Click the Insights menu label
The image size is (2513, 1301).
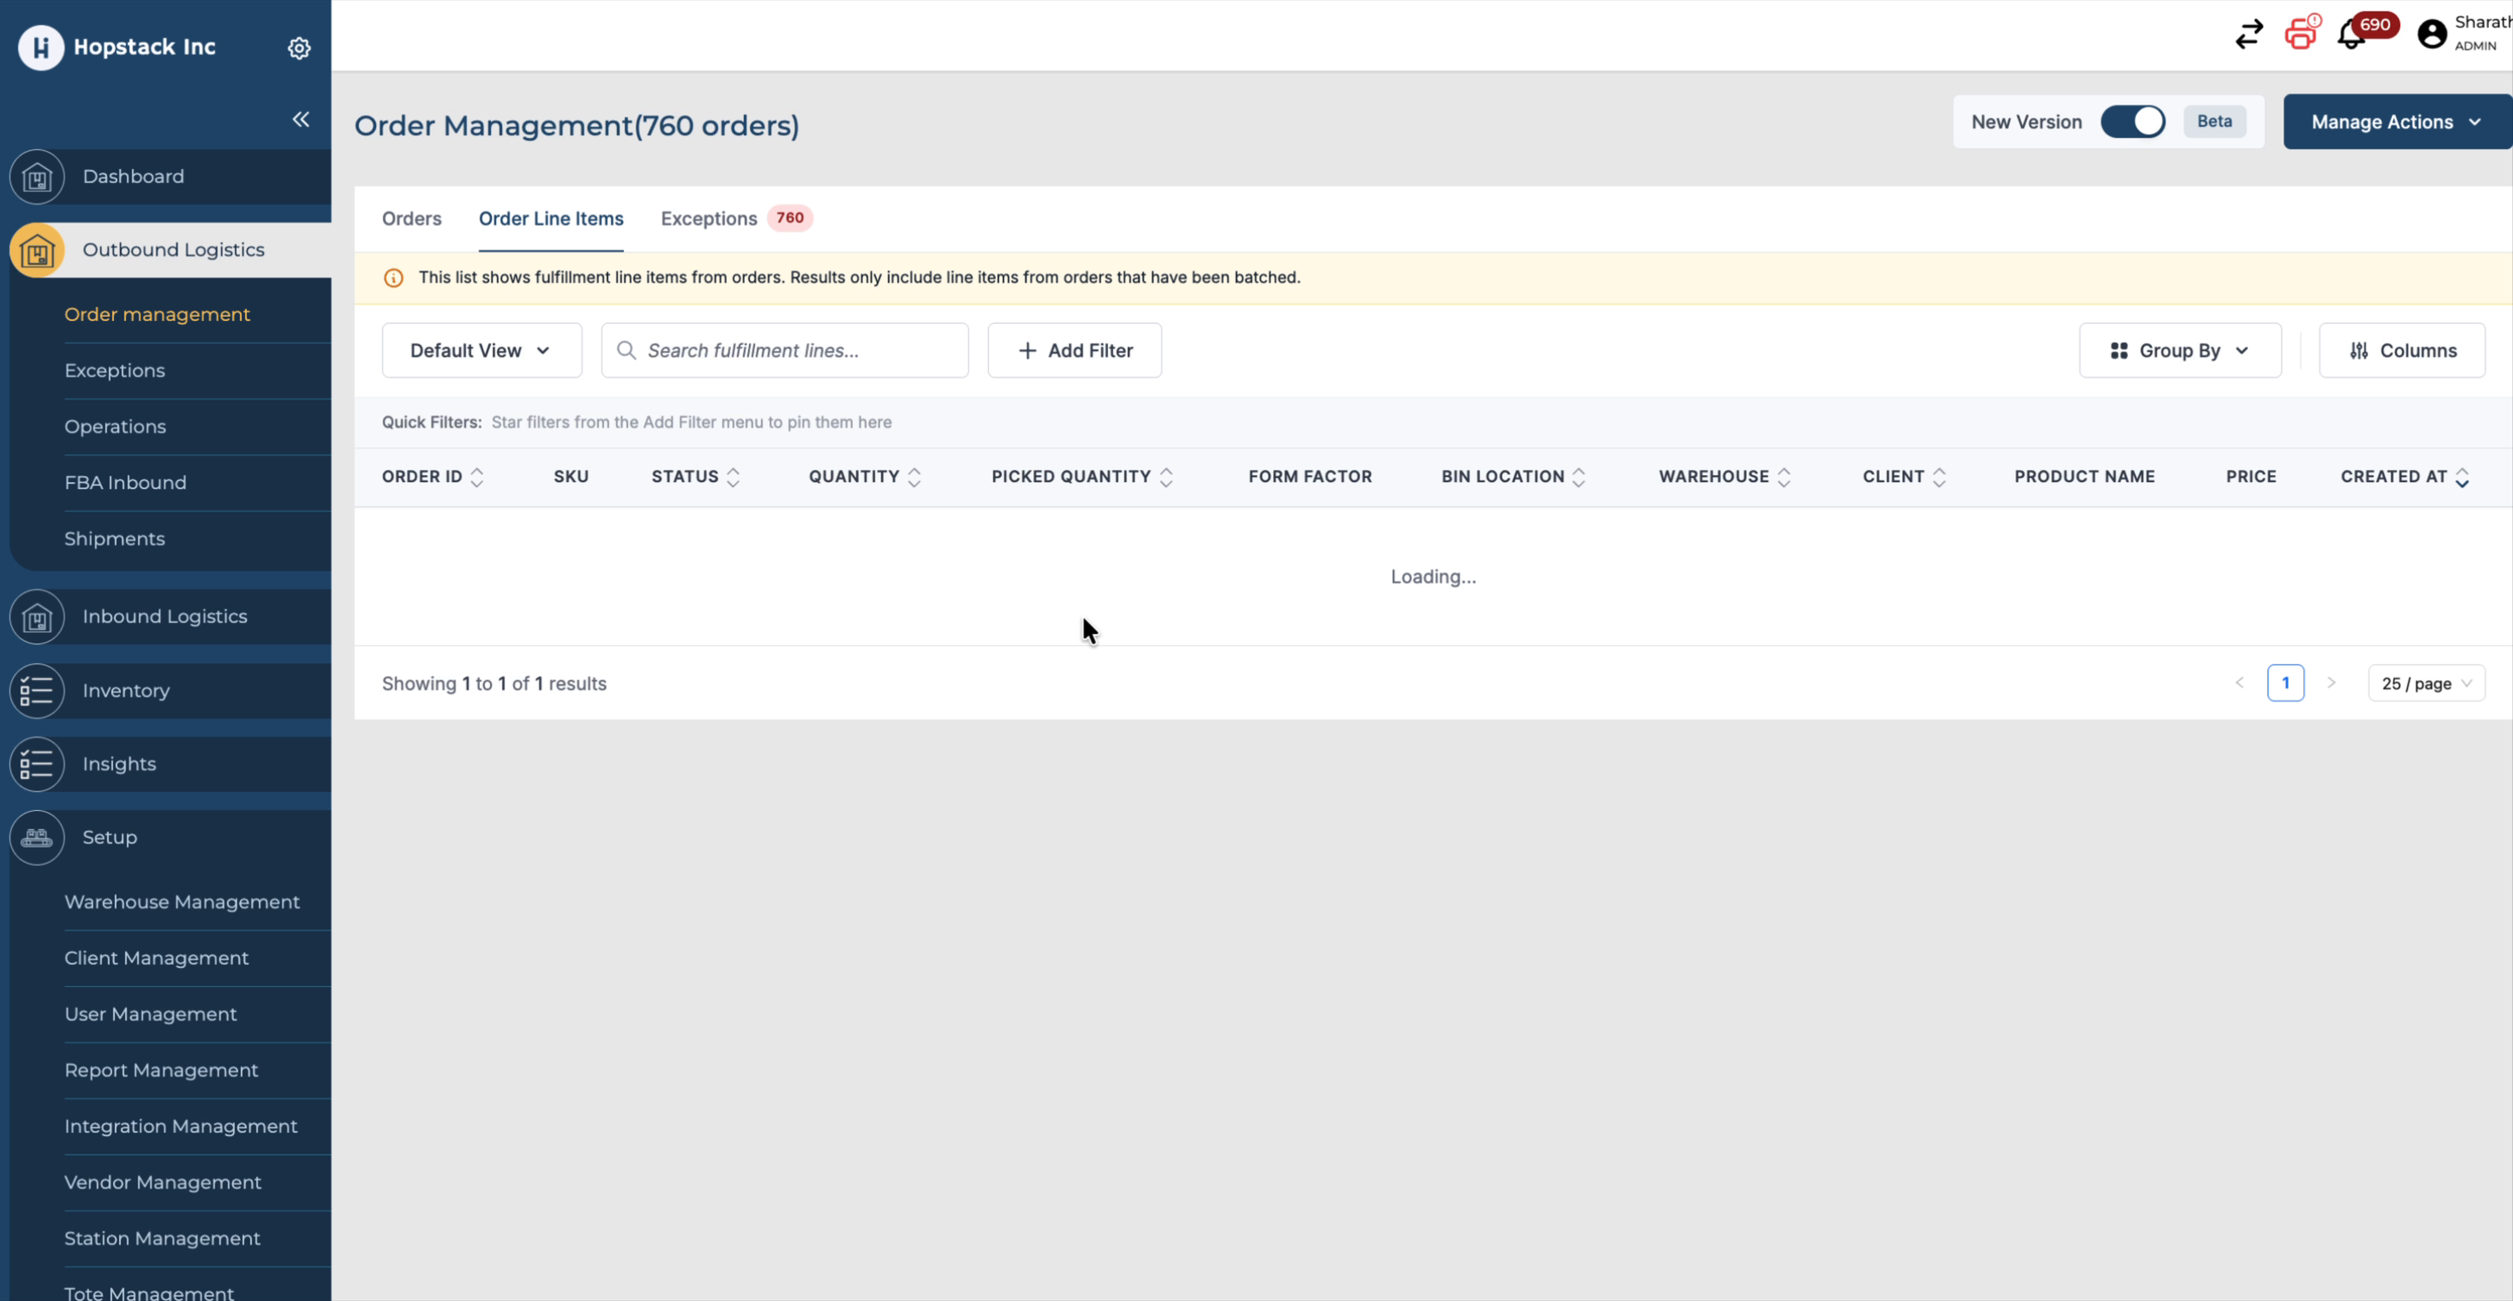coord(119,764)
